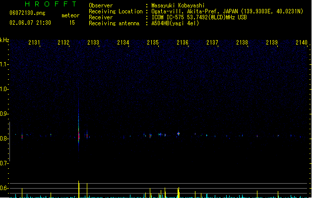Screen dimensions: 312x198
Task: Click observer name Masayuki Kobayashi
Action: pos(178,5)
